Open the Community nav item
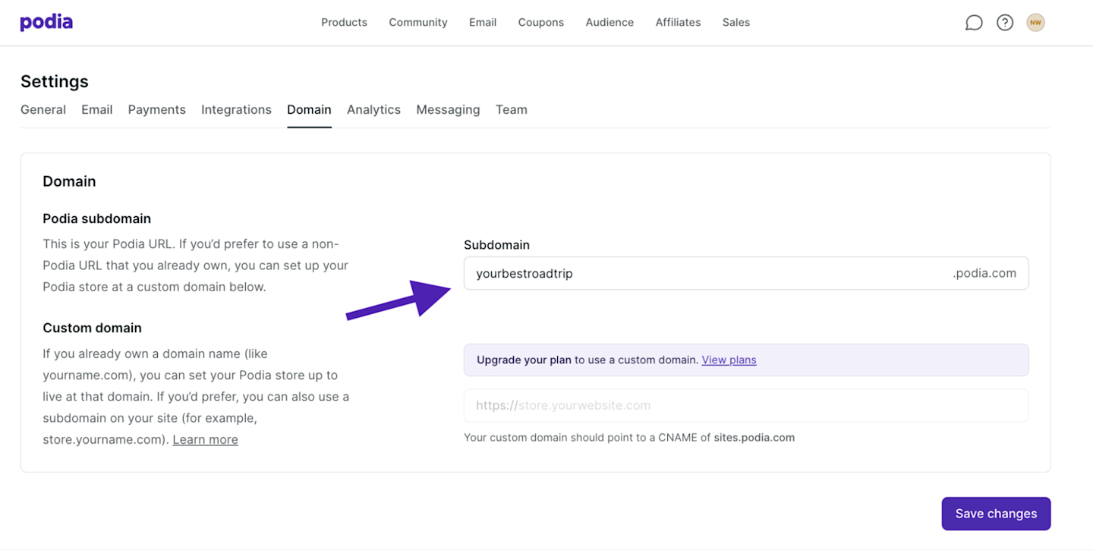 [x=418, y=23]
